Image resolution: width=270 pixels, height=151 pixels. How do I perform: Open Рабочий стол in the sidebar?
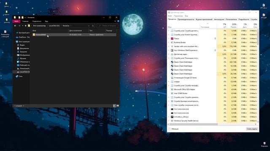point(23,65)
